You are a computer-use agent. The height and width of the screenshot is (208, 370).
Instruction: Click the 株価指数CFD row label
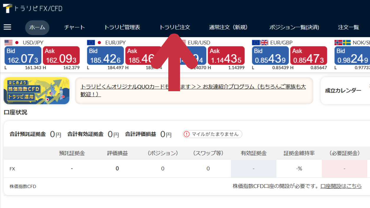coord(23,187)
